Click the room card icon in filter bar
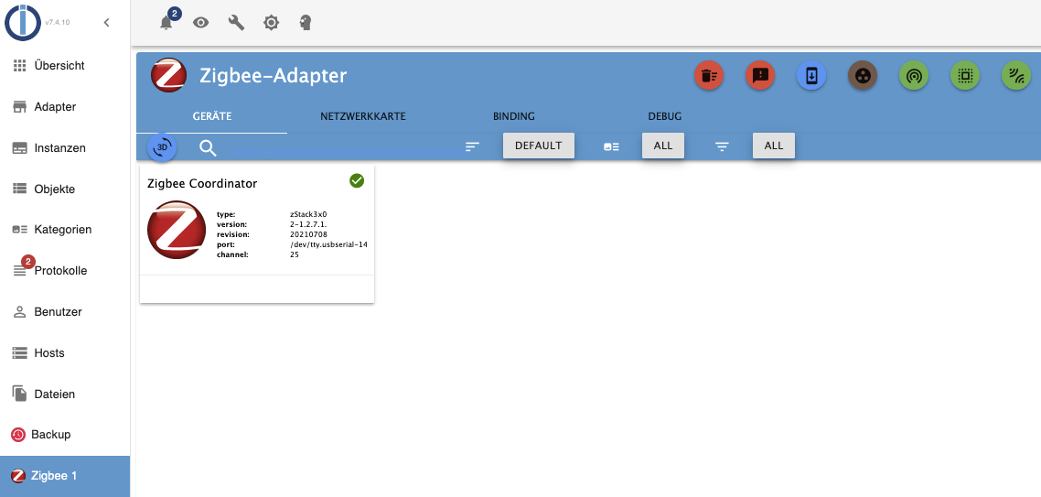 coord(611,146)
